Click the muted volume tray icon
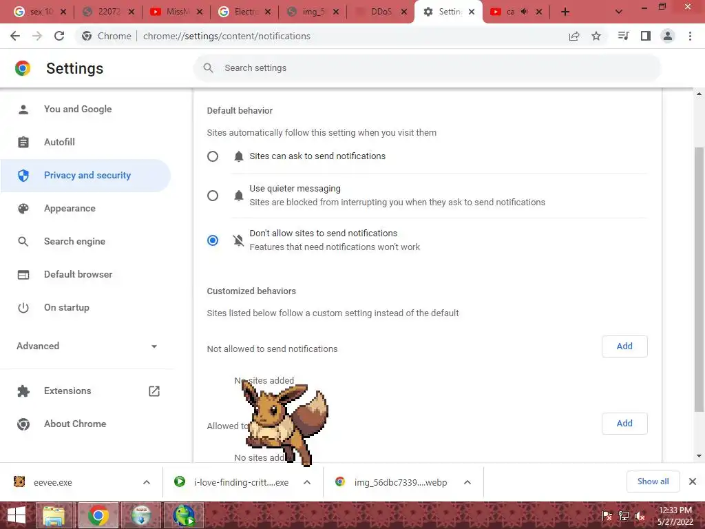 tap(640, 516)
